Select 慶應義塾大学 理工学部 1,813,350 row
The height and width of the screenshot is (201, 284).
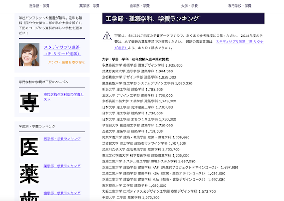[x=147, y=83]
